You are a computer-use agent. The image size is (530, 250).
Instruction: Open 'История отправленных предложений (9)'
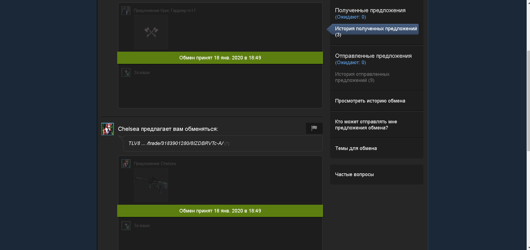coord(362,77)
